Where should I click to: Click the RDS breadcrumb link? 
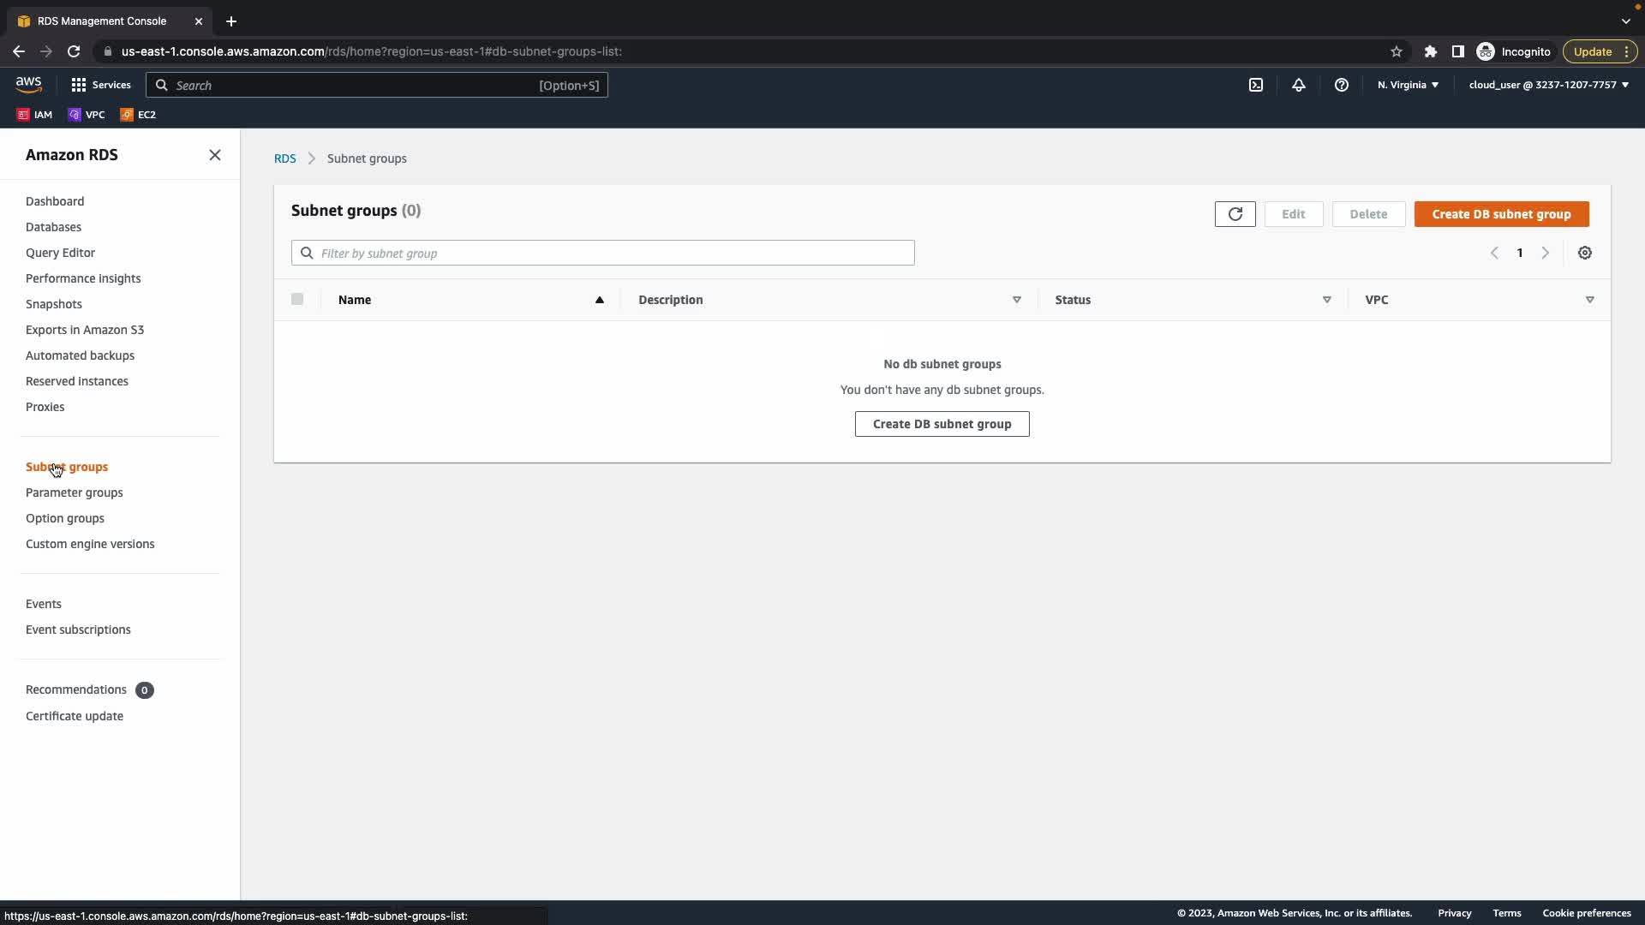point(284,158)
